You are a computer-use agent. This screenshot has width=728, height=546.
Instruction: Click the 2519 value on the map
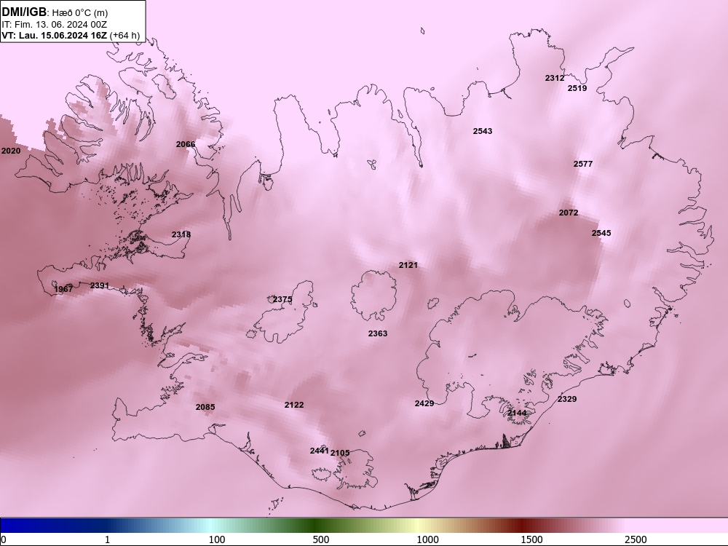[577, 88]
